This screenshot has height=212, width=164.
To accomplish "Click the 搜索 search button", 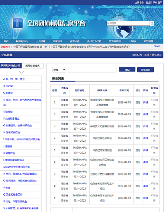I will coord(127,69).
